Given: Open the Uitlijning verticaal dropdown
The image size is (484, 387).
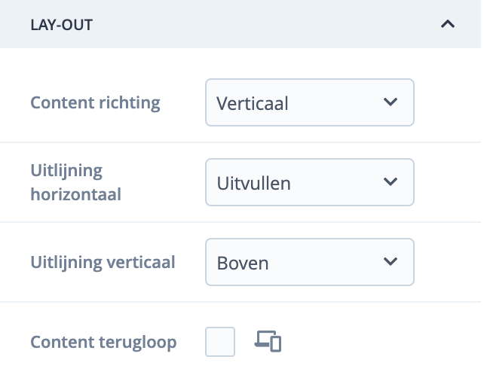Looking at the screenshot, I should (309, 262).
